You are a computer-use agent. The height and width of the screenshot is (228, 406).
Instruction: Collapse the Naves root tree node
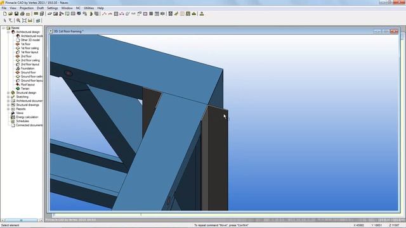(x=3, y=28)
